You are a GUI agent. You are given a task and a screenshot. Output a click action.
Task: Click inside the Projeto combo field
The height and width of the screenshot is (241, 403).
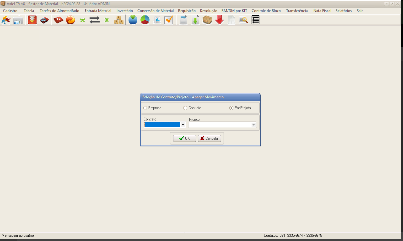[220, 125]
